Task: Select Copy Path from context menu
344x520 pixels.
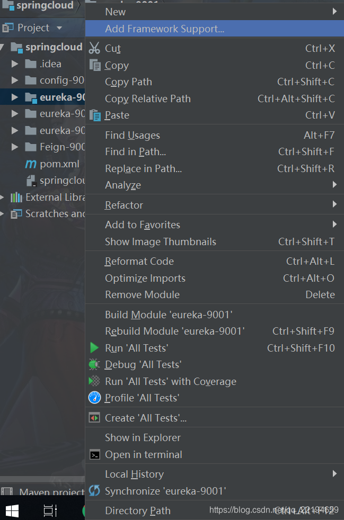Action: (215, 82)
